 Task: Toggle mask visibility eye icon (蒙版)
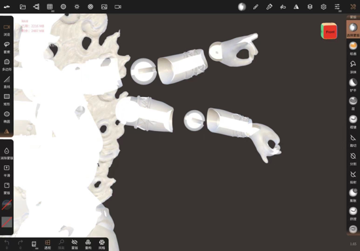[75, 244]
